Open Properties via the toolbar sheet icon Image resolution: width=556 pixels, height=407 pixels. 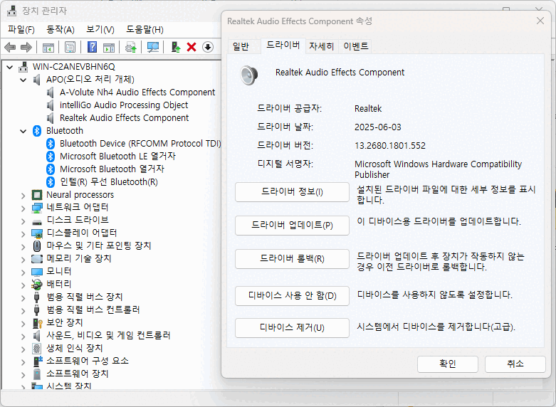pyautogui.click(x=70, y=47)
